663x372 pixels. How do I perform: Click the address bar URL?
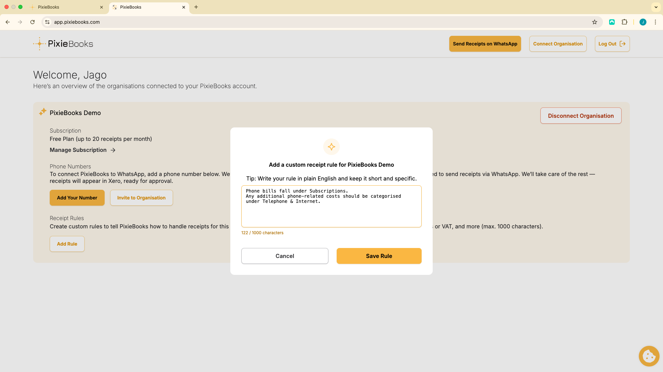[77, 22]
